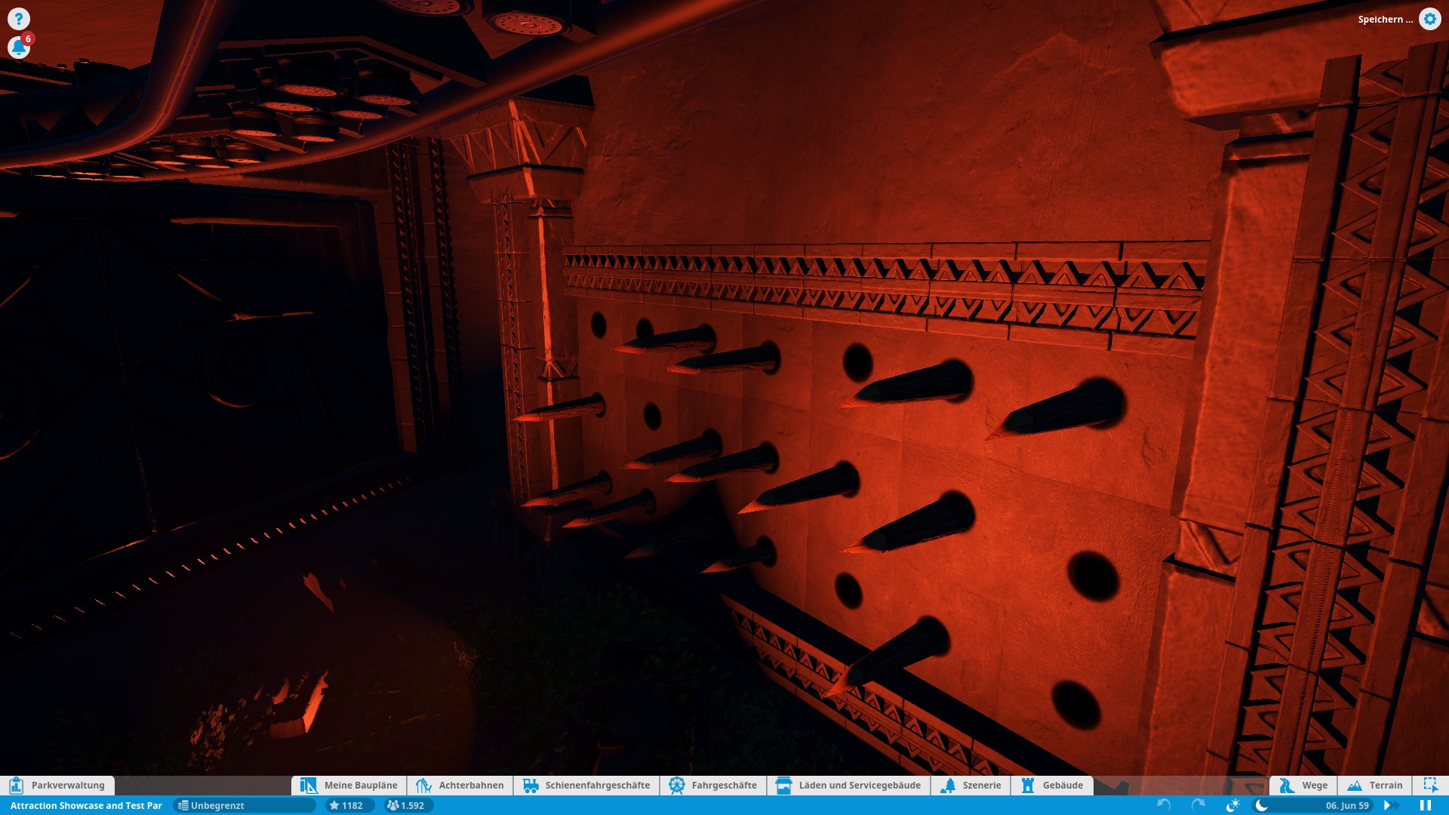This screenshot has height=815, width=1449.
Task: Activate the multi-select marquee tool
Action: tap(1430, 785)
